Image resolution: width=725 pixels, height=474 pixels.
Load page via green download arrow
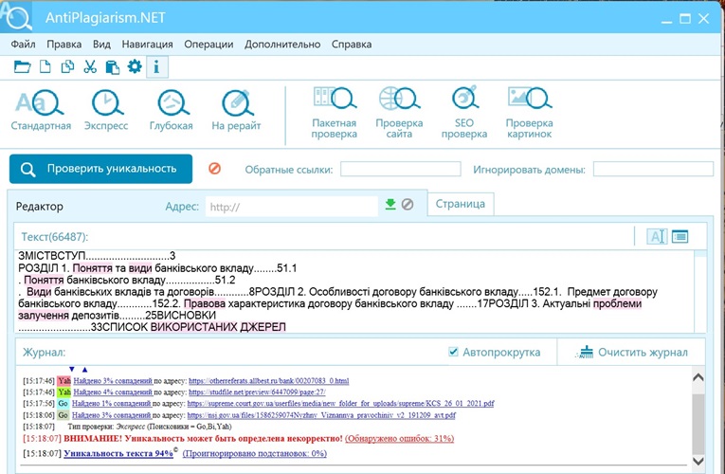tap(390, 204)
